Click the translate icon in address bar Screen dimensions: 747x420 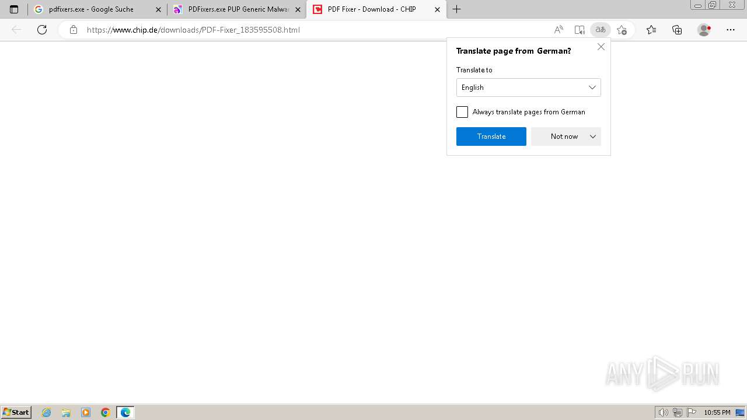pyautogui.click(x=601, y=30)
